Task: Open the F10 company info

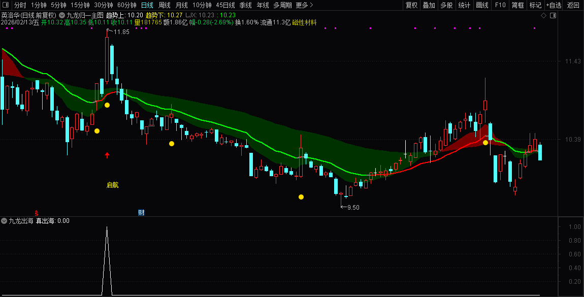Action: (500, 5)
